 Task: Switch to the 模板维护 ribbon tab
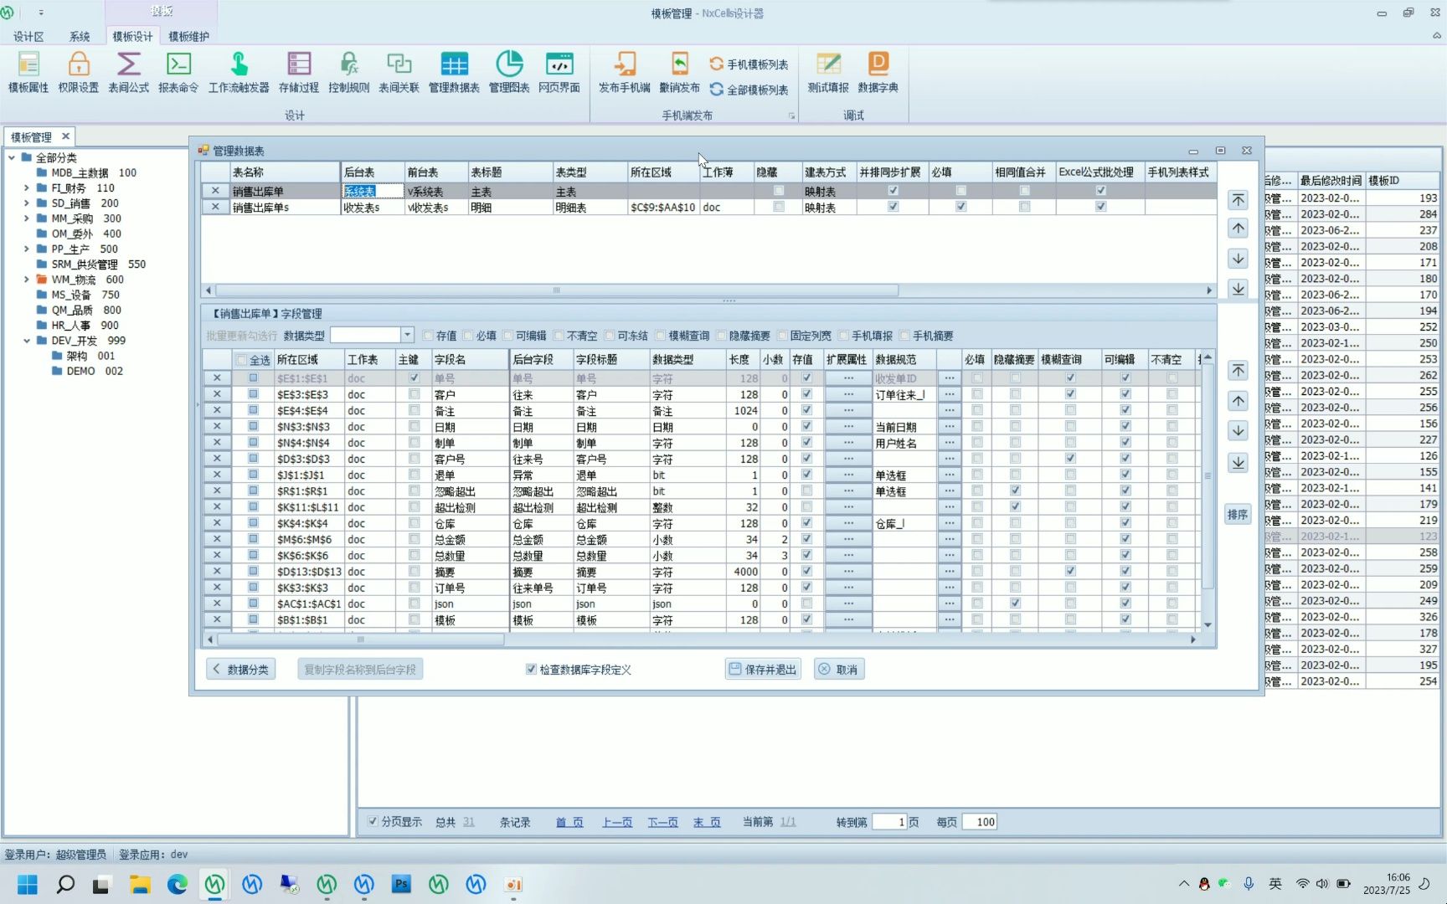(188, 37)
